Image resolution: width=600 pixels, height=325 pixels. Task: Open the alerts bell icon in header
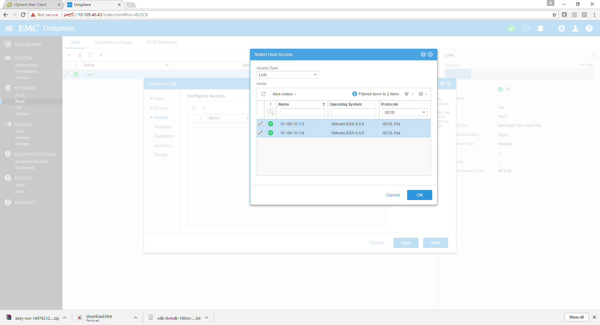[540, 28]
